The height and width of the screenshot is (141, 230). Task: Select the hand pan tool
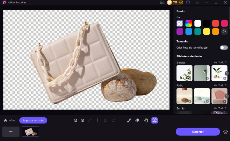coord(146,121)
